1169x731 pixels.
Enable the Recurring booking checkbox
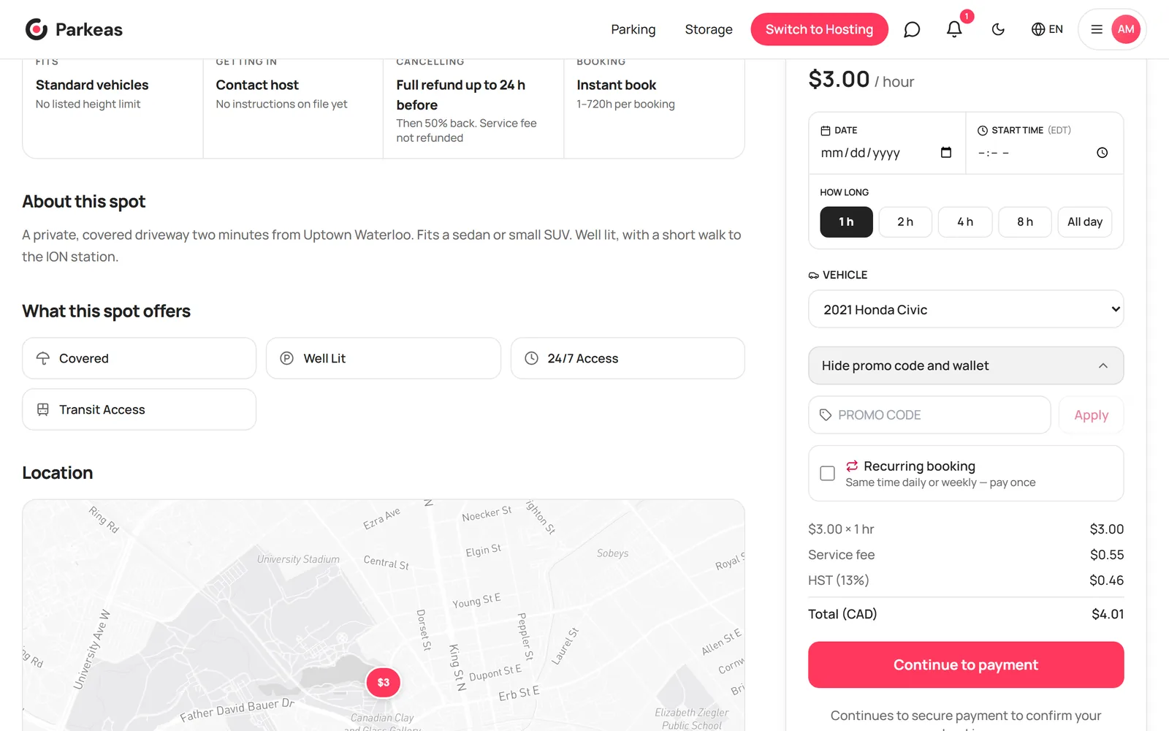pos(827,473)
